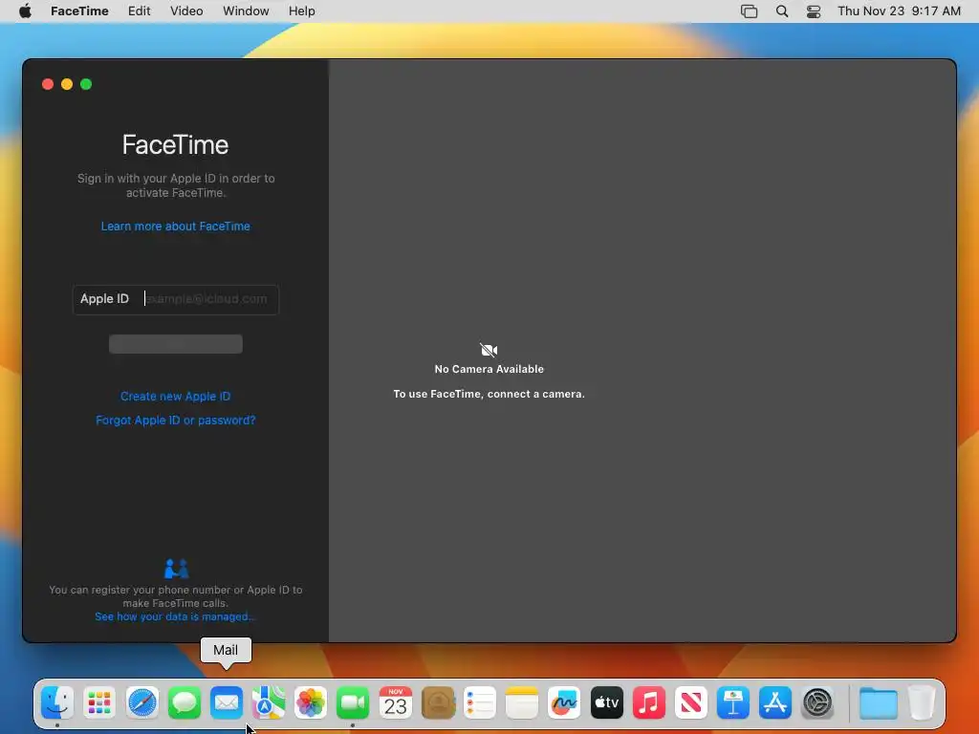Click the date and time in menu bar
The image size is (979, 734).
(899, 11)
